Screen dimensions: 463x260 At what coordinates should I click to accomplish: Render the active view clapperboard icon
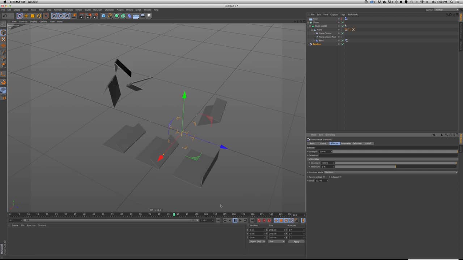82,16
